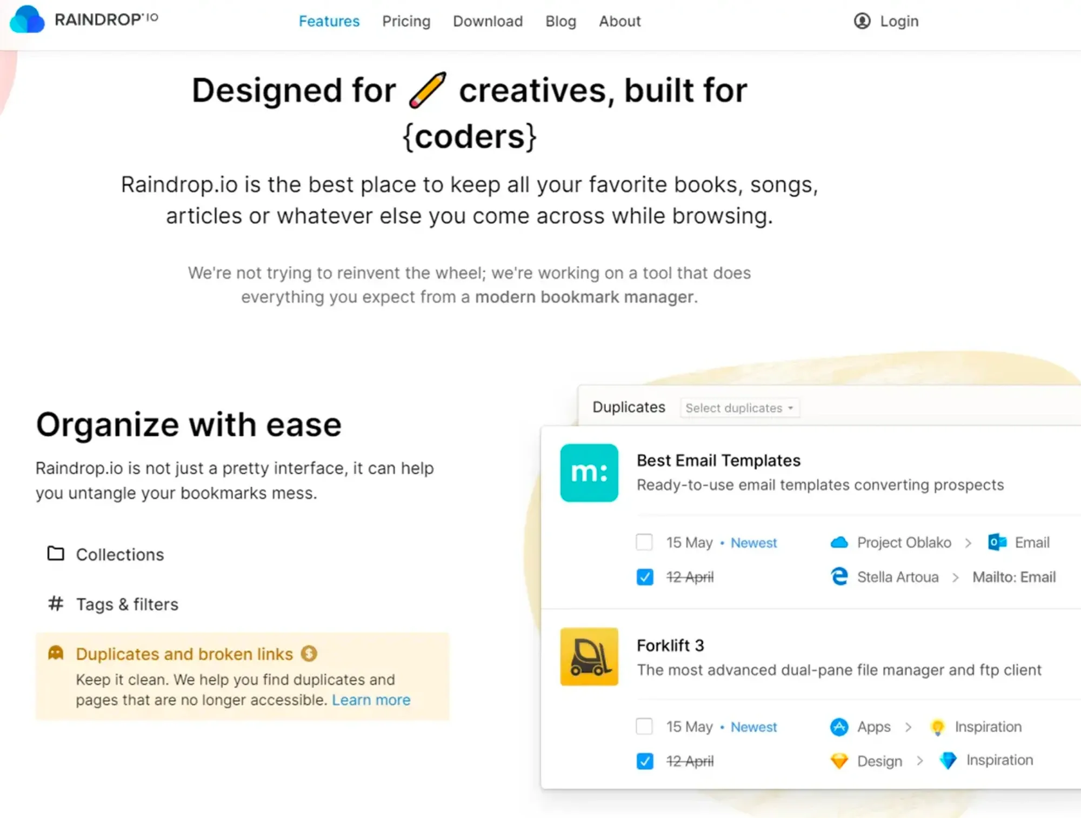Click Newest label under Best Email Templates
Image resolution: width=1081 pixels, height=818 pixels.
pos(753,543)
